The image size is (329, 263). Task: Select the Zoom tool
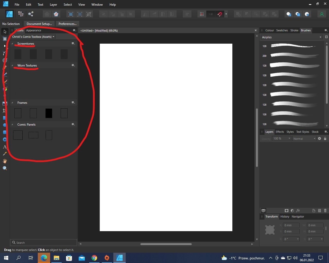(5, 168)
